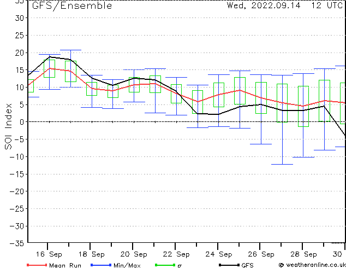This screenshot has width=346, height=268.
Task: Click the 'SOI Index' y-axis label
Action: (x=8, y=126)
